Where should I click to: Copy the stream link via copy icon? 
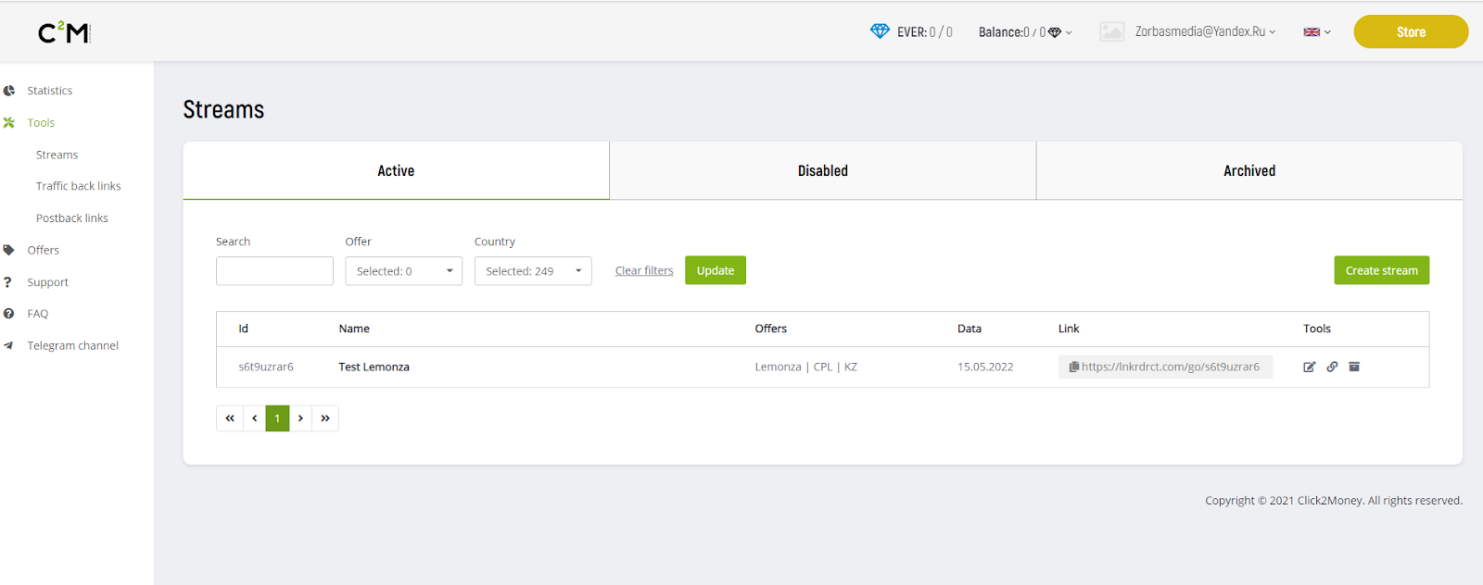(x=1074, y=367)
